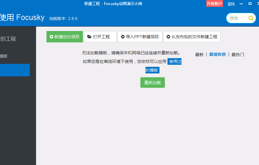The image size is (259, 165).
Task: Sort templates by 最受欢迎
Action: pos(218,54)
